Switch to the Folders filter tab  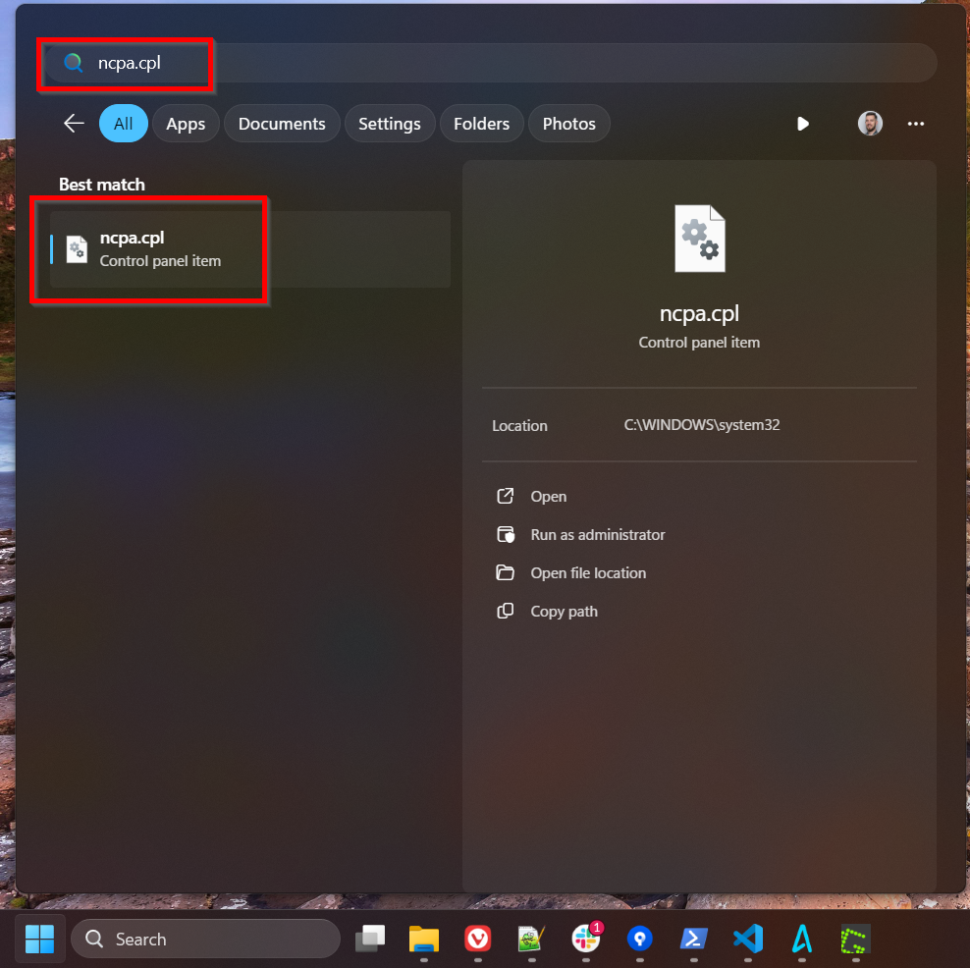point(481,123)
